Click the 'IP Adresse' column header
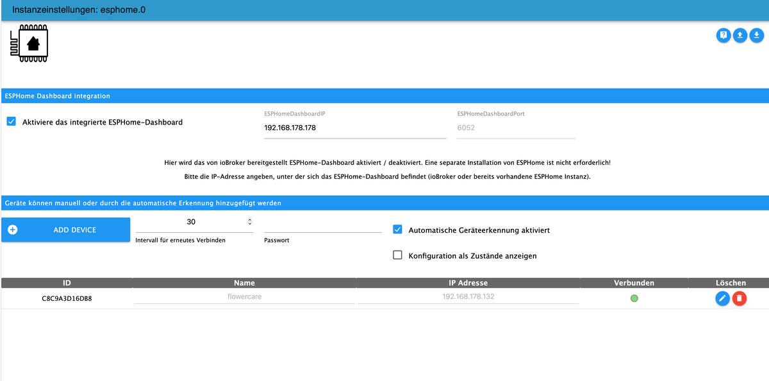This screenshot has width=769, height=381. click(468, 283)
